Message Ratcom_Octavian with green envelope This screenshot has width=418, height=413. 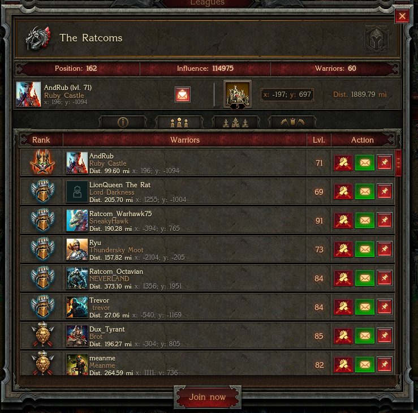coord(365,278)
